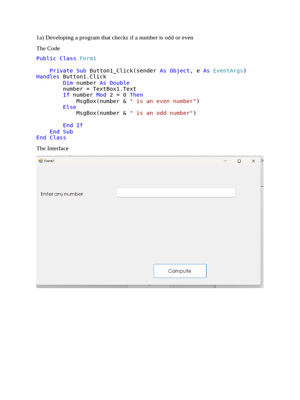Viewport: 300px width, 400px height.
Task: Focus the Enter any number text box
Action: [176, 193]
